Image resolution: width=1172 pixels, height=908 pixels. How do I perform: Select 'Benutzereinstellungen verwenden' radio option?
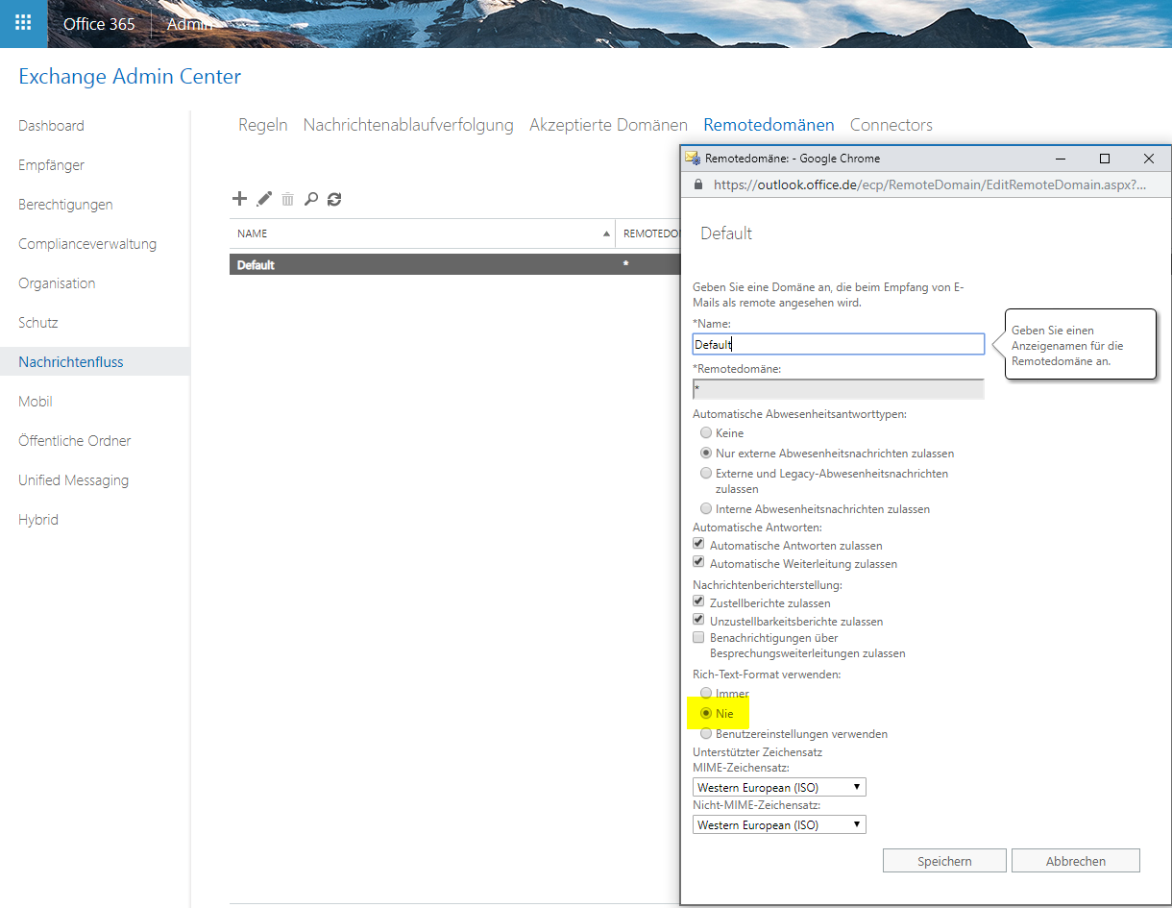[x=706, y=733]
